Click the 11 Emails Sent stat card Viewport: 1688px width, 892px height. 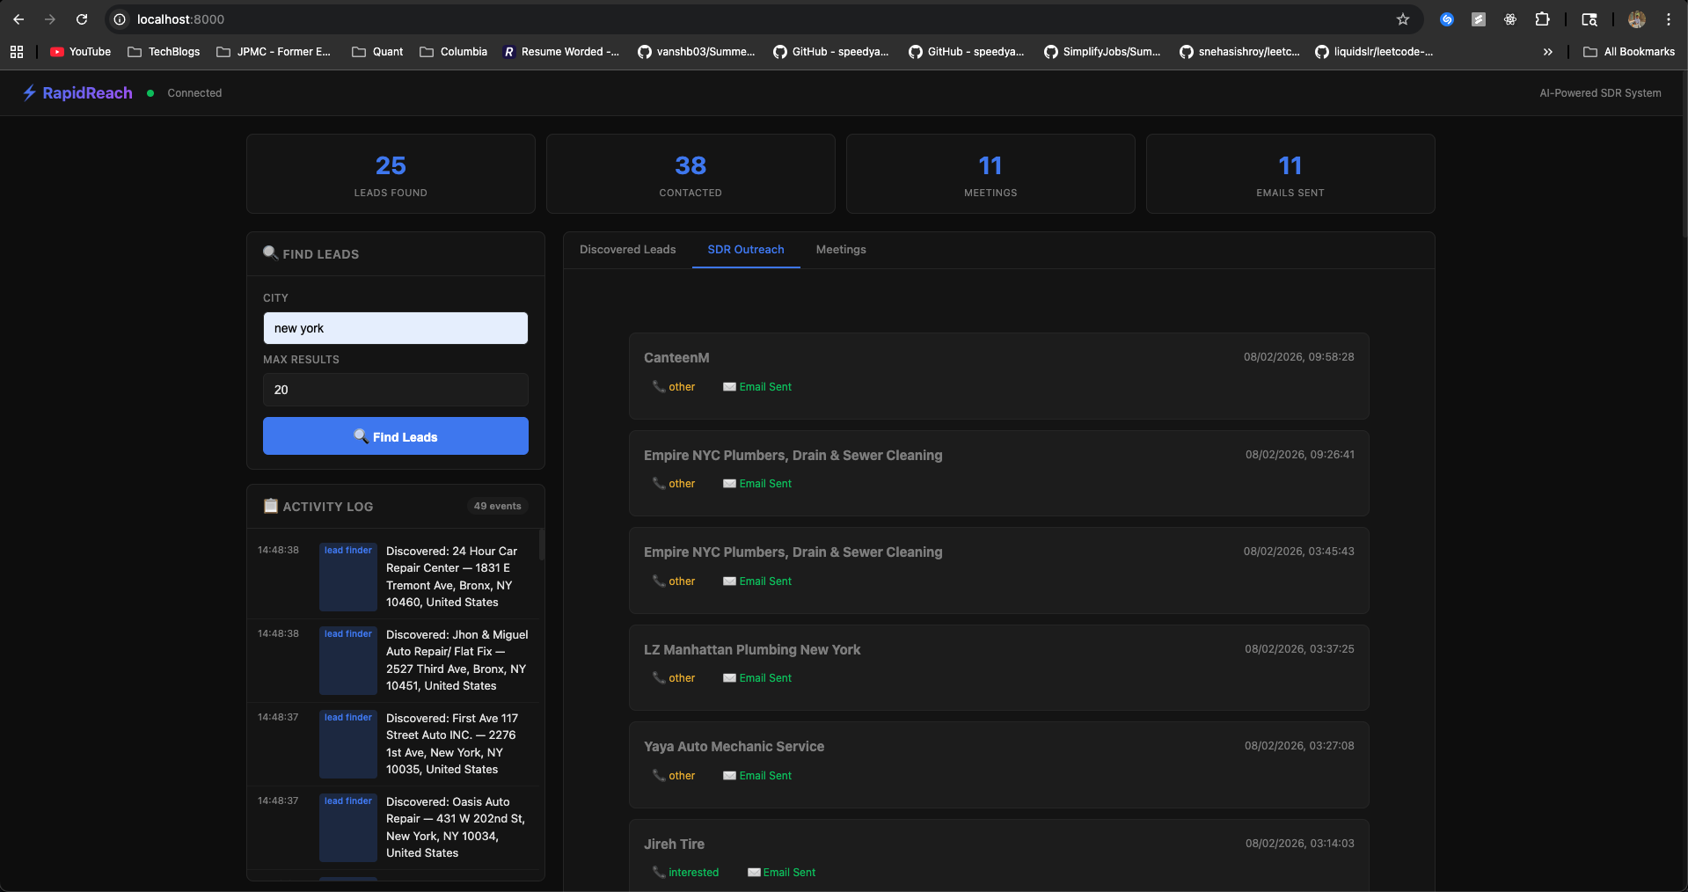(1290, 173)
